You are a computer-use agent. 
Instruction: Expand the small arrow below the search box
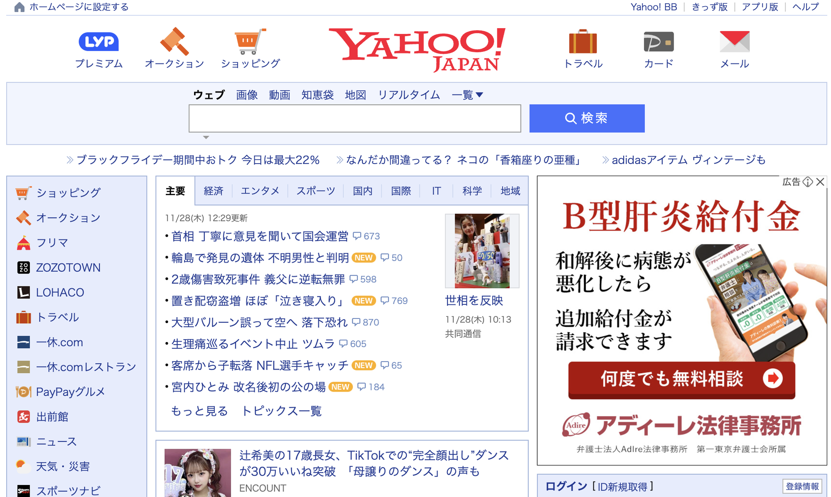click(206, 137)
